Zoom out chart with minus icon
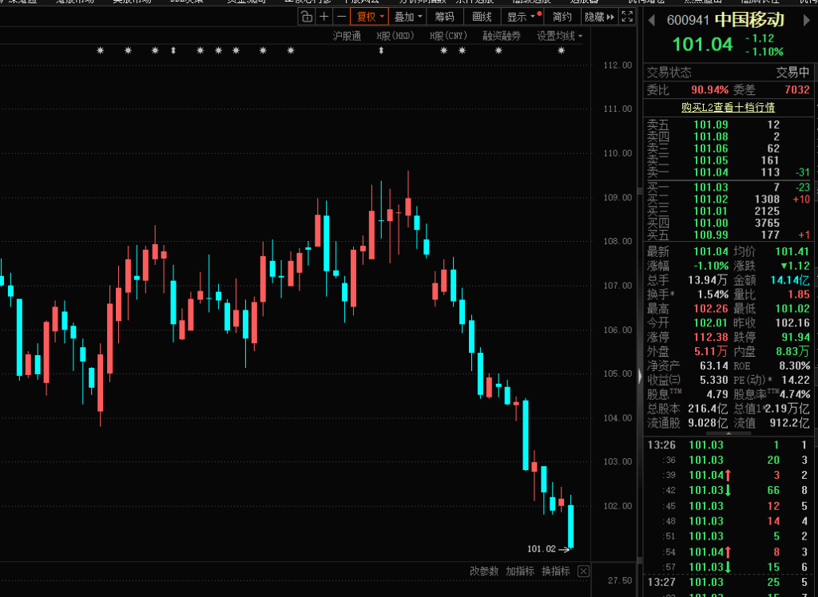 [x=341, y=17]
